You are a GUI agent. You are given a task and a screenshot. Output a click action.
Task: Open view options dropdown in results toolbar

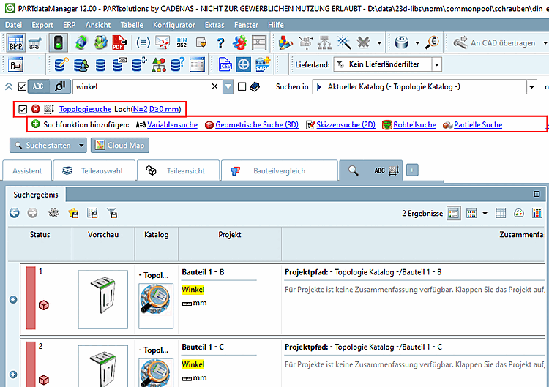coord(485,213)
